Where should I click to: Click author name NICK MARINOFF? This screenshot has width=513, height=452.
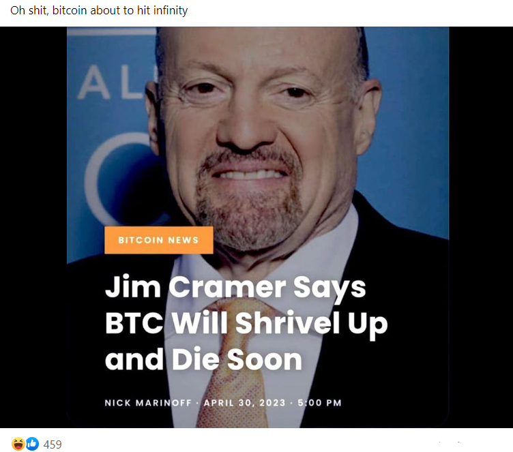click(148, 403)
